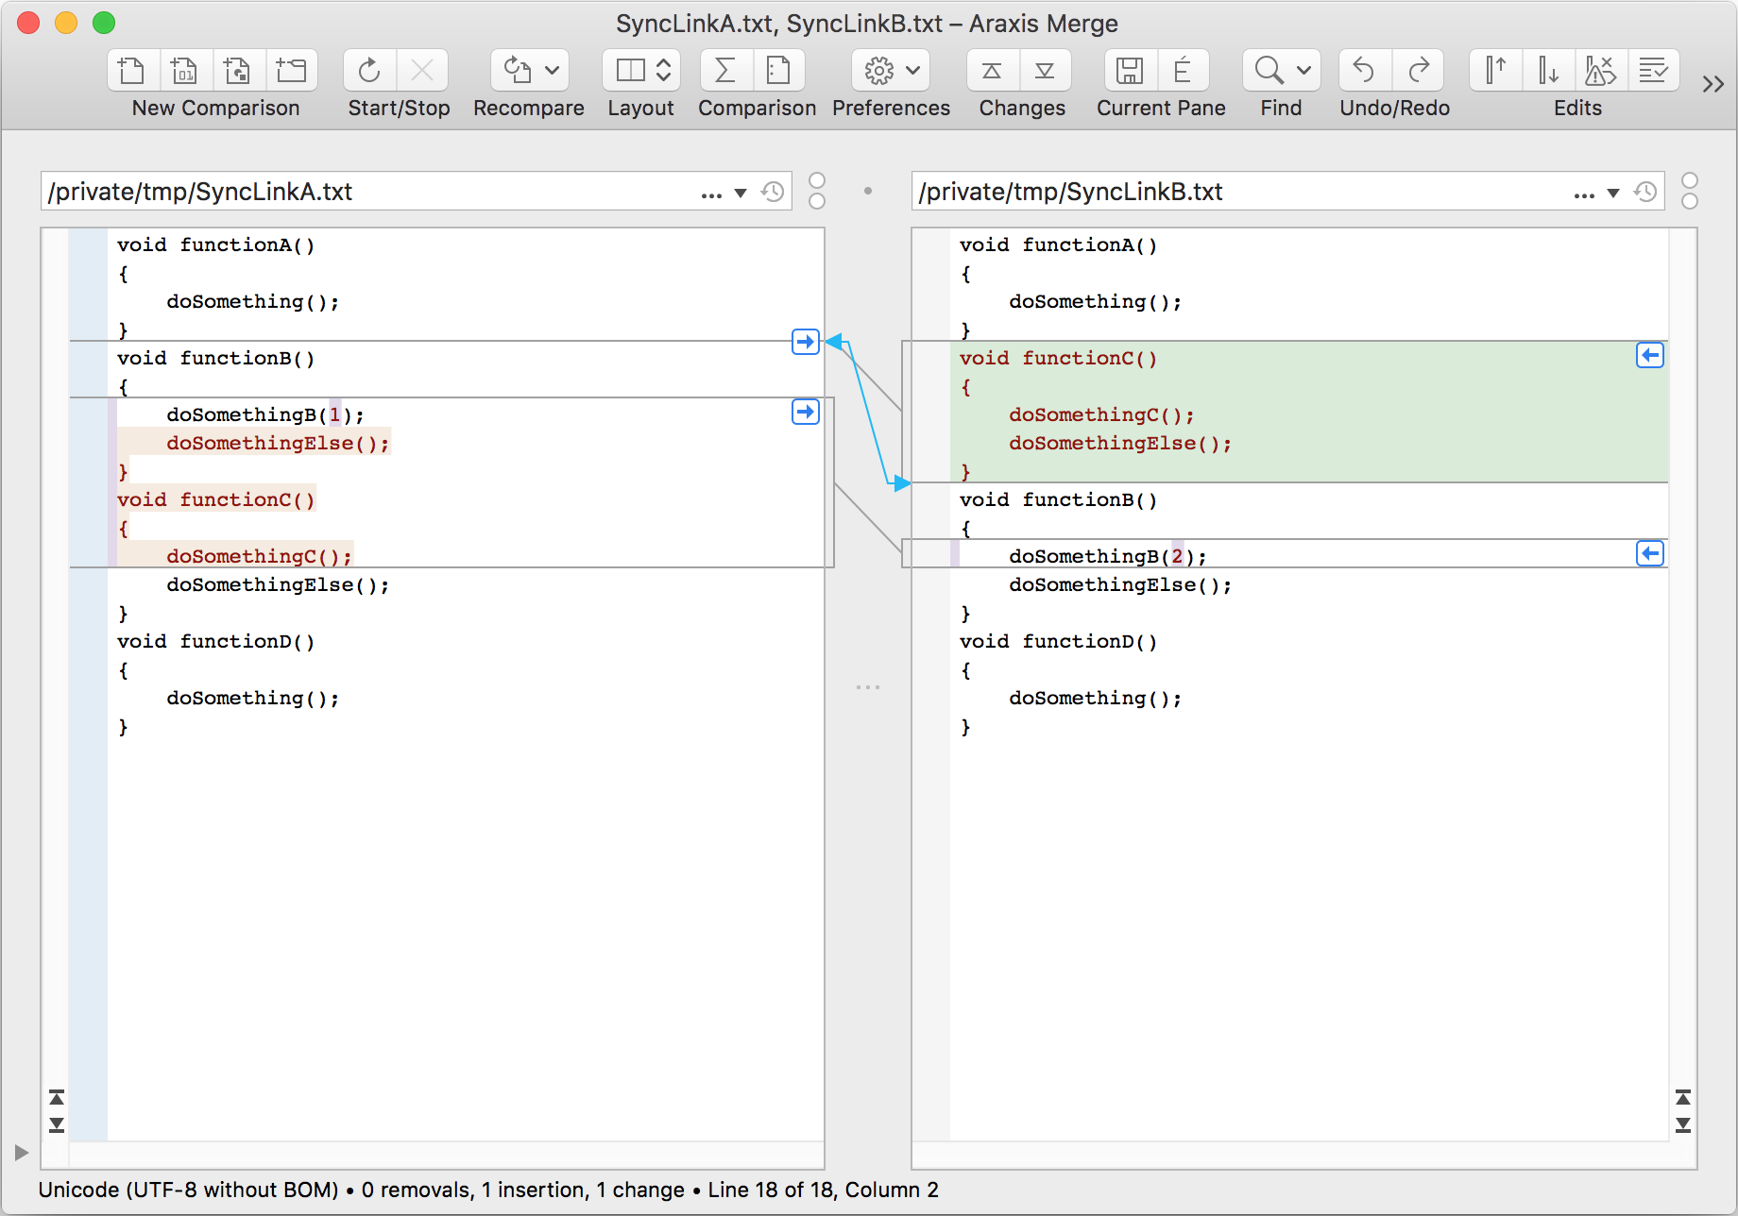Expand the overflow toolbar chevron
Viewport: 1738px width, 1216px height.
[x=1712, y=83]
